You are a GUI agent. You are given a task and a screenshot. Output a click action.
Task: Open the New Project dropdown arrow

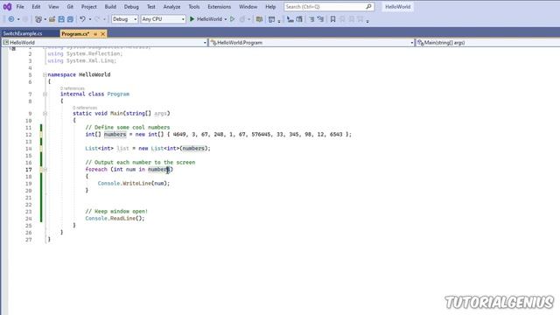[45, 19]
